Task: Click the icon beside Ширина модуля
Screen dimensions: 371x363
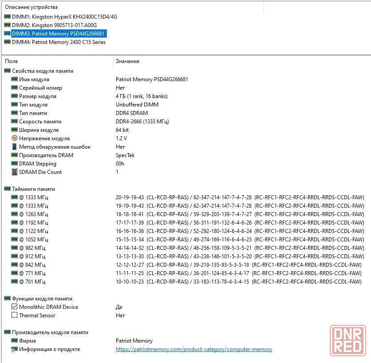Action: pos(15,130)
